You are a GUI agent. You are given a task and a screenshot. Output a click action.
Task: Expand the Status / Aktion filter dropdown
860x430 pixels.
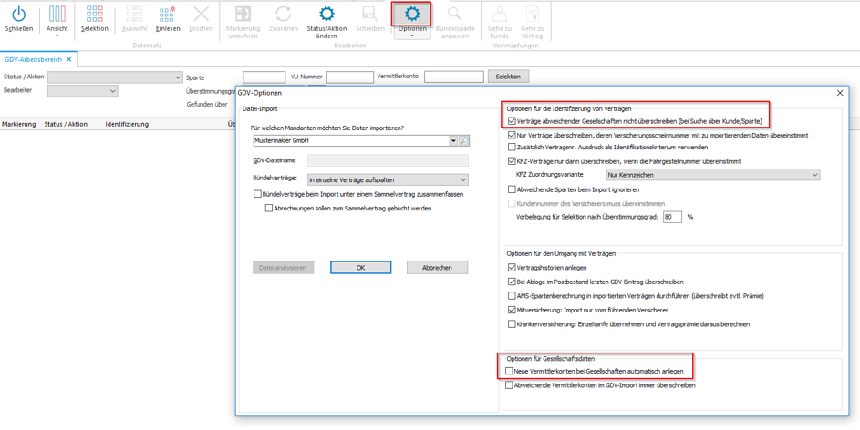(x=177, y=77)
